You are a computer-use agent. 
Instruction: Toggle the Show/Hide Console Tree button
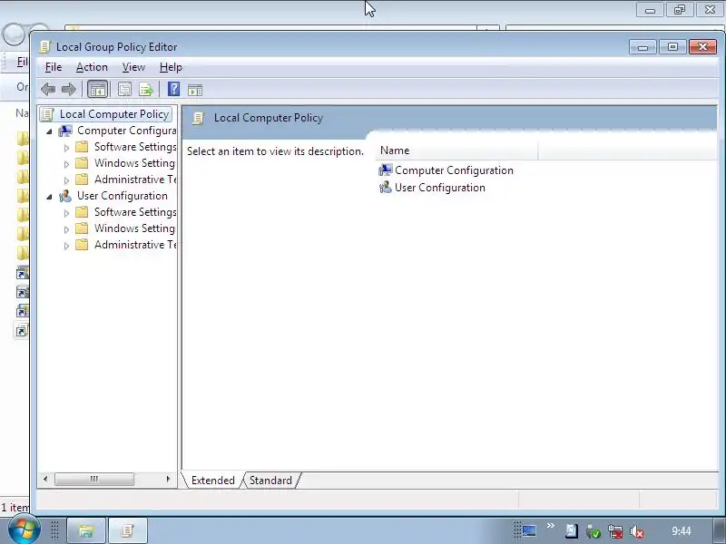click(97, 89)
